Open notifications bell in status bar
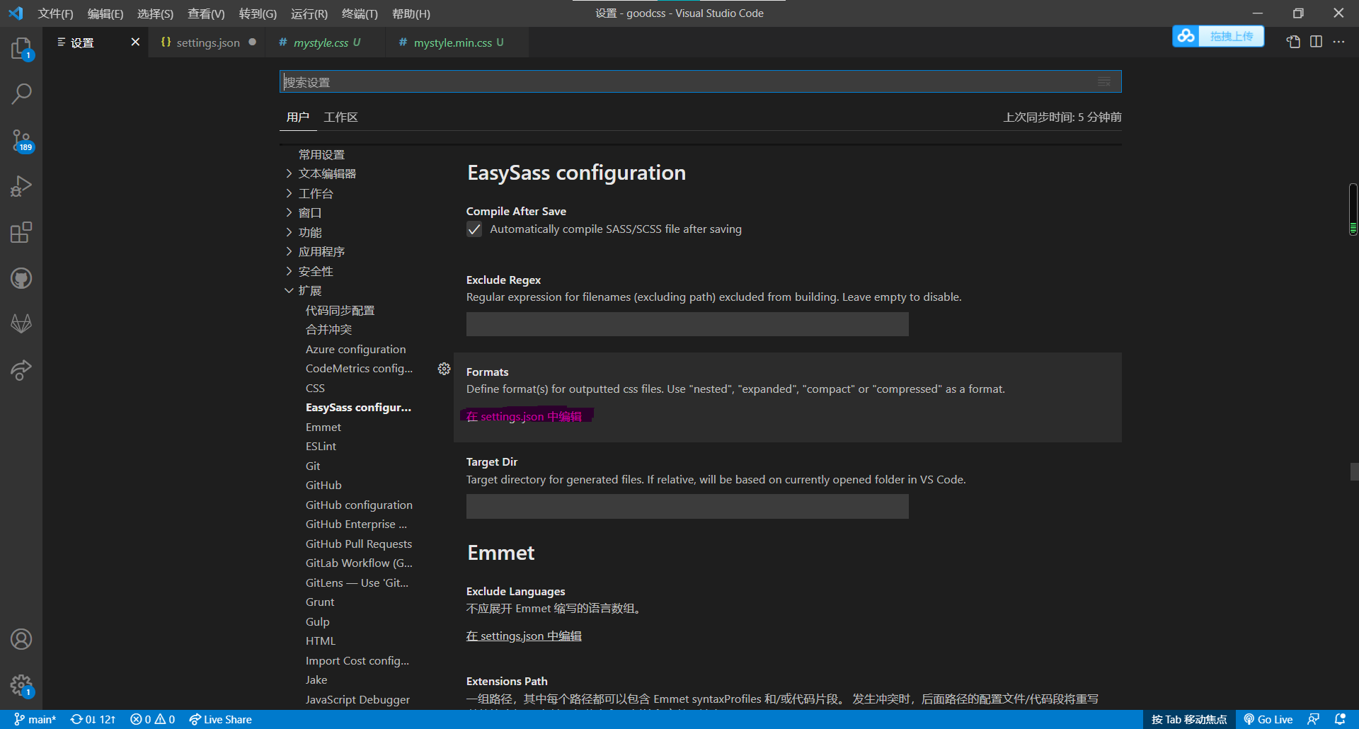This screenshot has height=729, width=1359. (1340, 719)
